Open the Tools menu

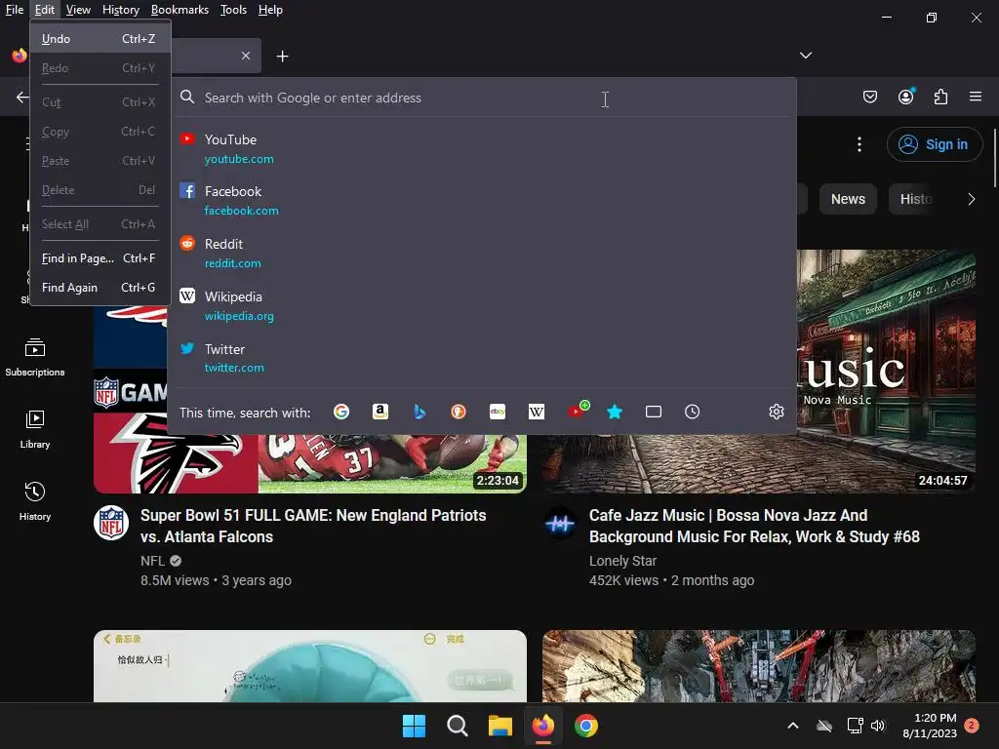233,10
